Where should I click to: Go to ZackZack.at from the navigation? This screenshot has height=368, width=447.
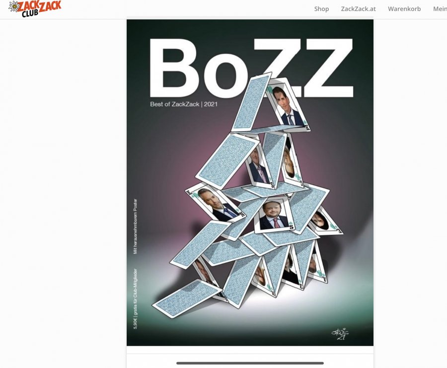pos(358,9)
